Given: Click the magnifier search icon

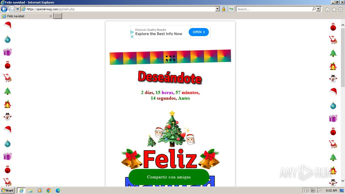Looking at the screenshot, I should coord(314,9).
